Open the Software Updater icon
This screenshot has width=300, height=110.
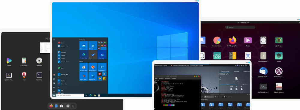coord(279,71)
